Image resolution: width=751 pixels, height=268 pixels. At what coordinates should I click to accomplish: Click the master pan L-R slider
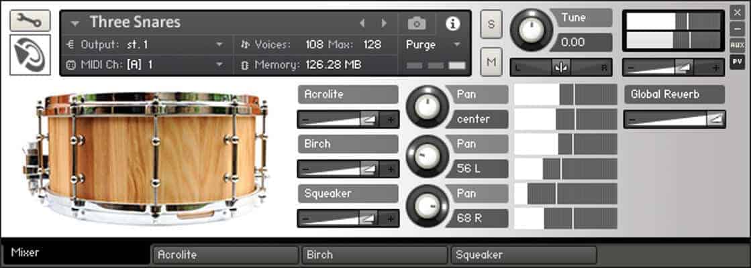[x=561, y=68]
